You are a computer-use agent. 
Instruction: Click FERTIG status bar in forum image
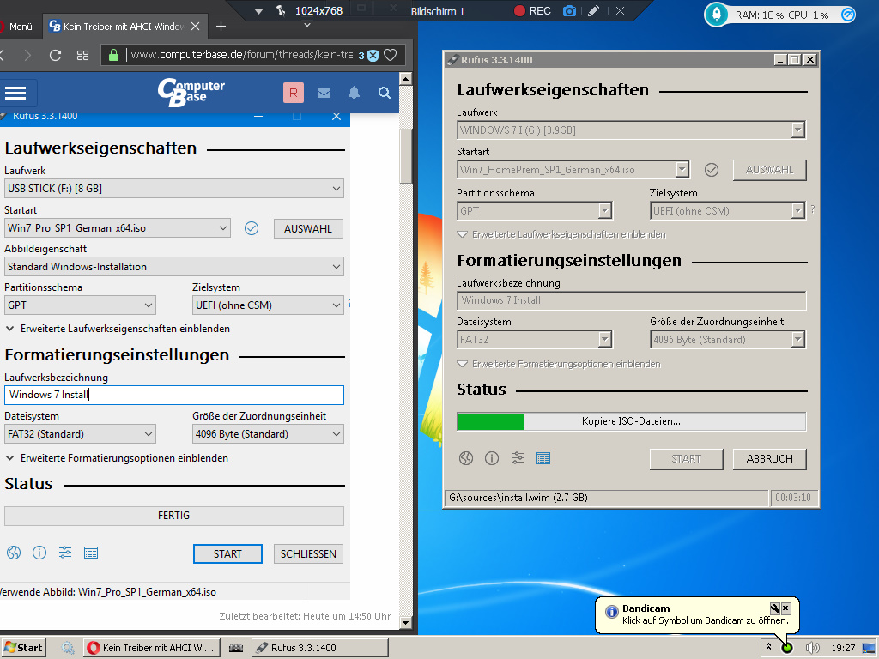pyautogui.click(x=173, y=516)
